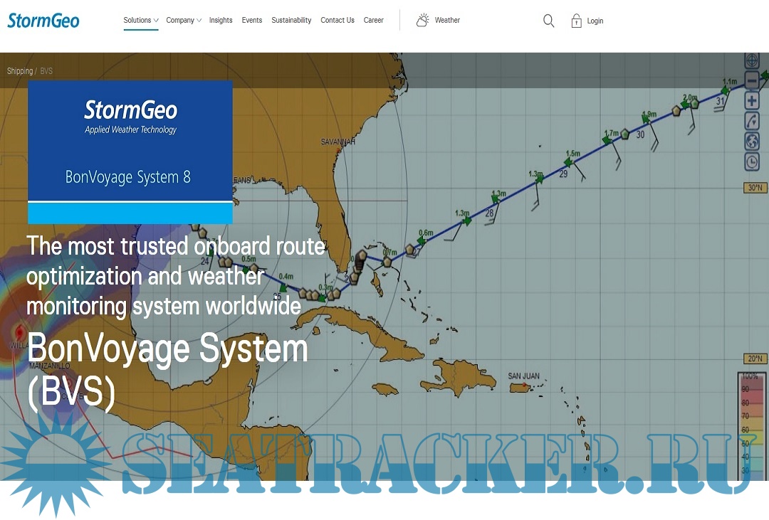
Task: Open the Events menu item
Action: click(x=252, y=21)
